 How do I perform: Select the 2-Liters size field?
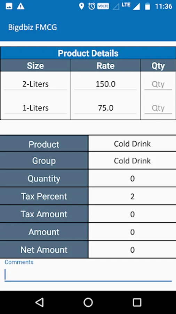(x=35, y=84)
